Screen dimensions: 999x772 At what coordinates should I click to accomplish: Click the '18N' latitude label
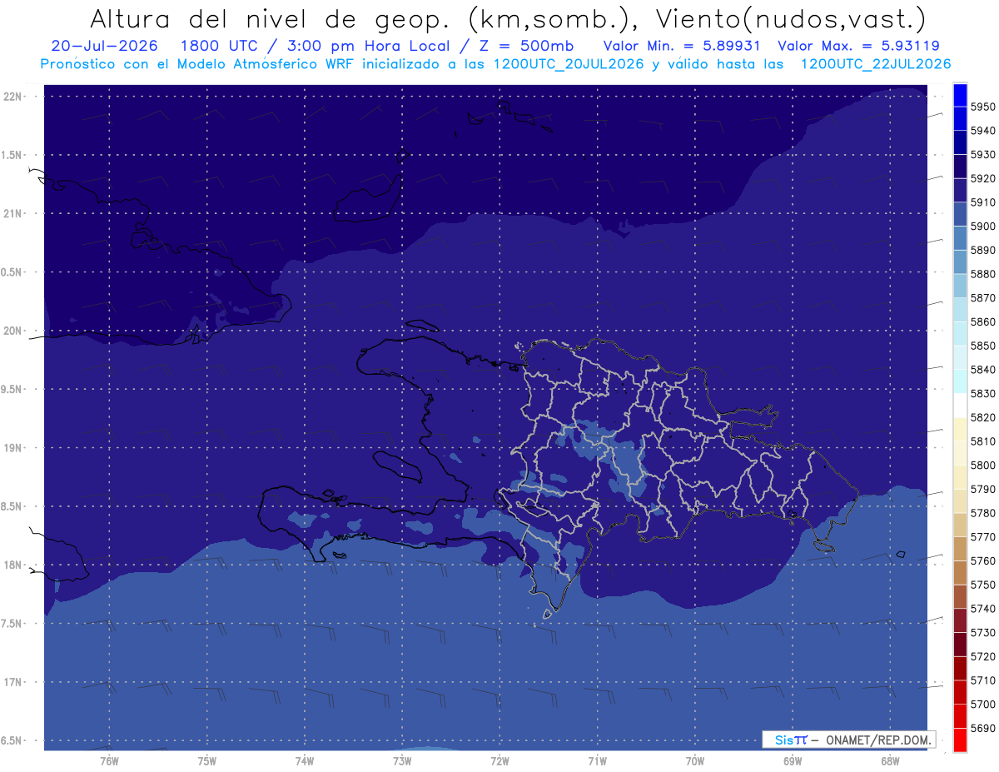[x=14, y=565]
